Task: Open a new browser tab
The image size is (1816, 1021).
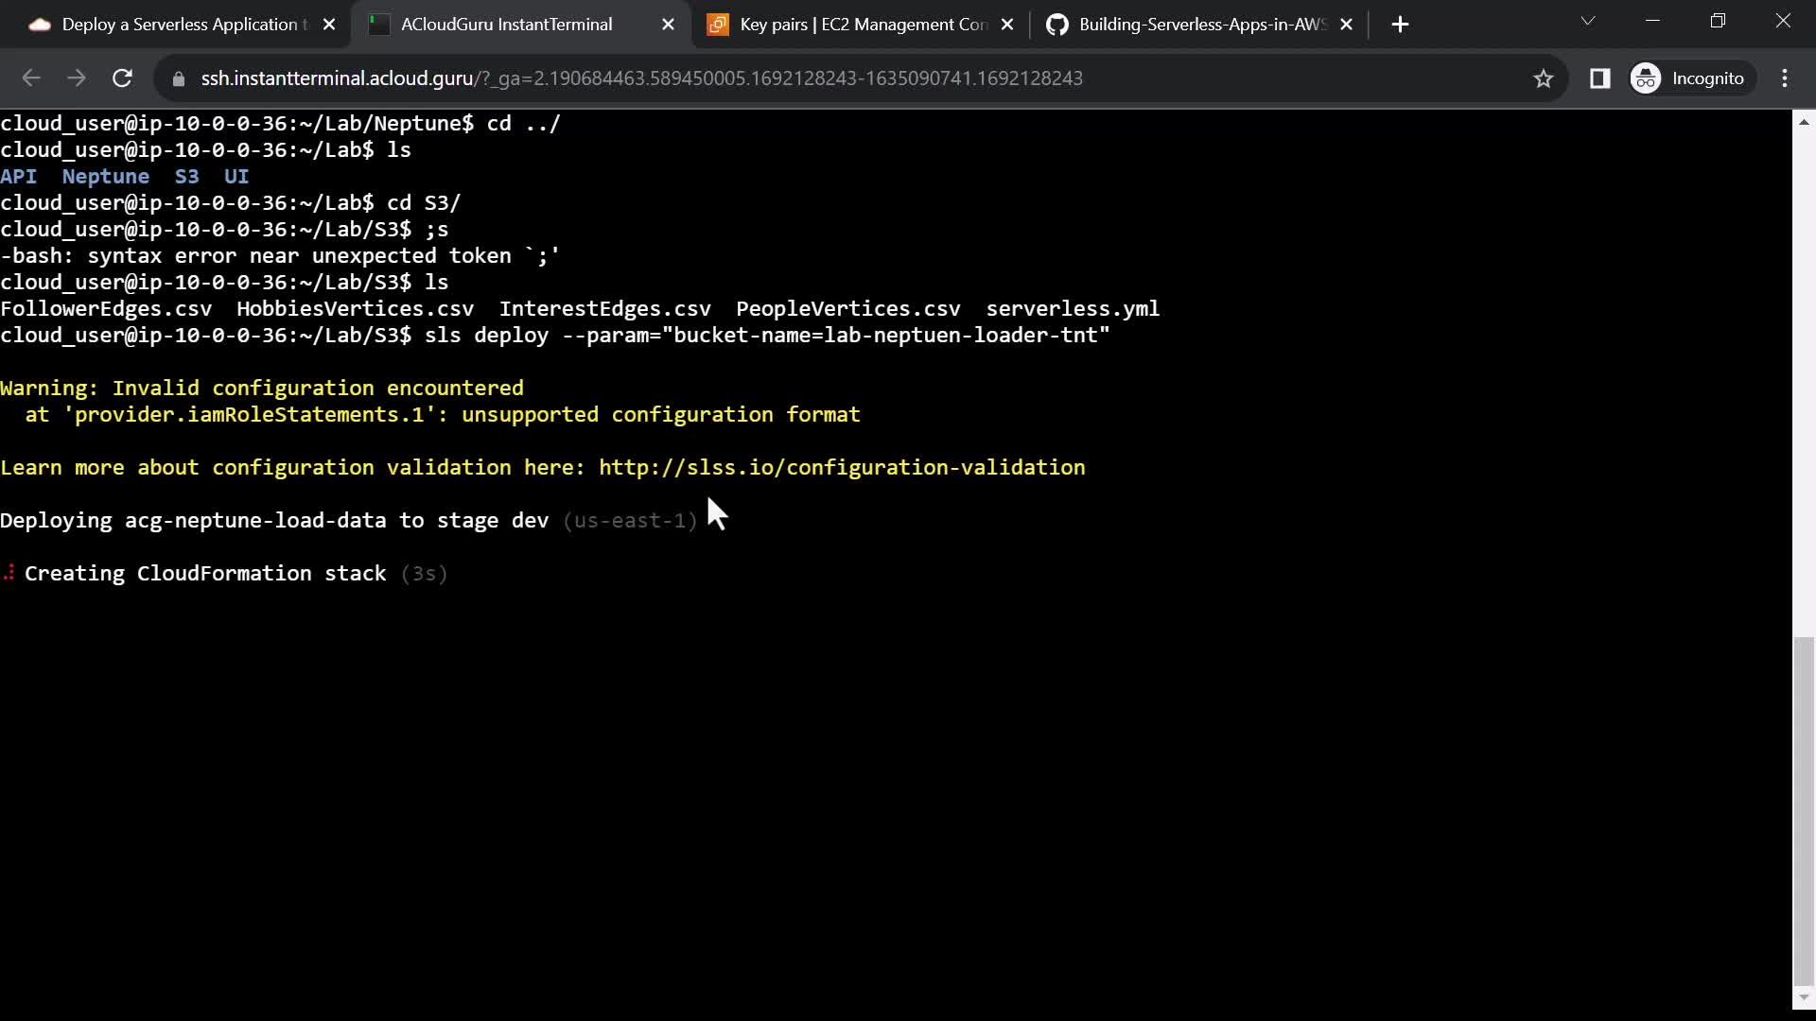Action: [x=1400, y=25]
